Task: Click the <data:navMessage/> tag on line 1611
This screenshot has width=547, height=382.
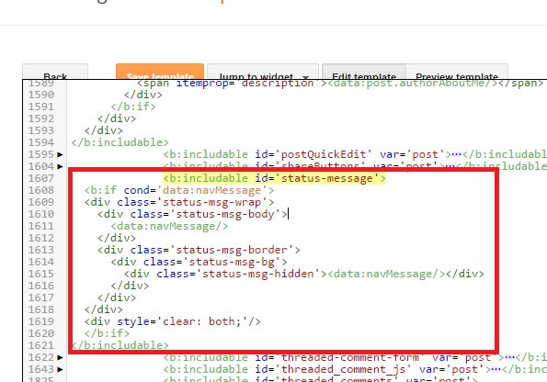Action: (x=169, y=226)
